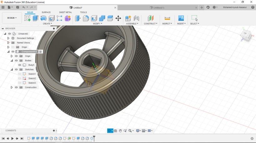The image size is (256, 143).
Task: Switch to the Untitled(1) document tab
Action: 157,8
